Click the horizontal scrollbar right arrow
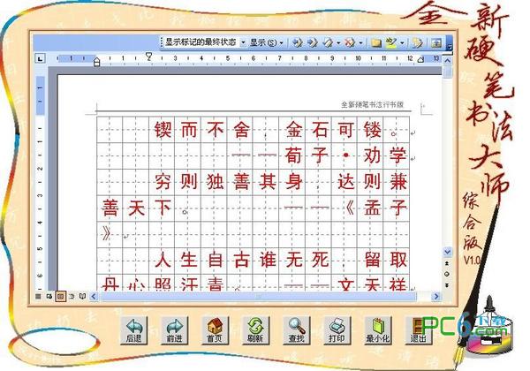This screenshot has width=530, height=371. 436,296
